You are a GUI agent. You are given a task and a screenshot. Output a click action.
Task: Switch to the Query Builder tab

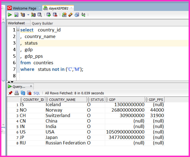(x=42, y=23)
